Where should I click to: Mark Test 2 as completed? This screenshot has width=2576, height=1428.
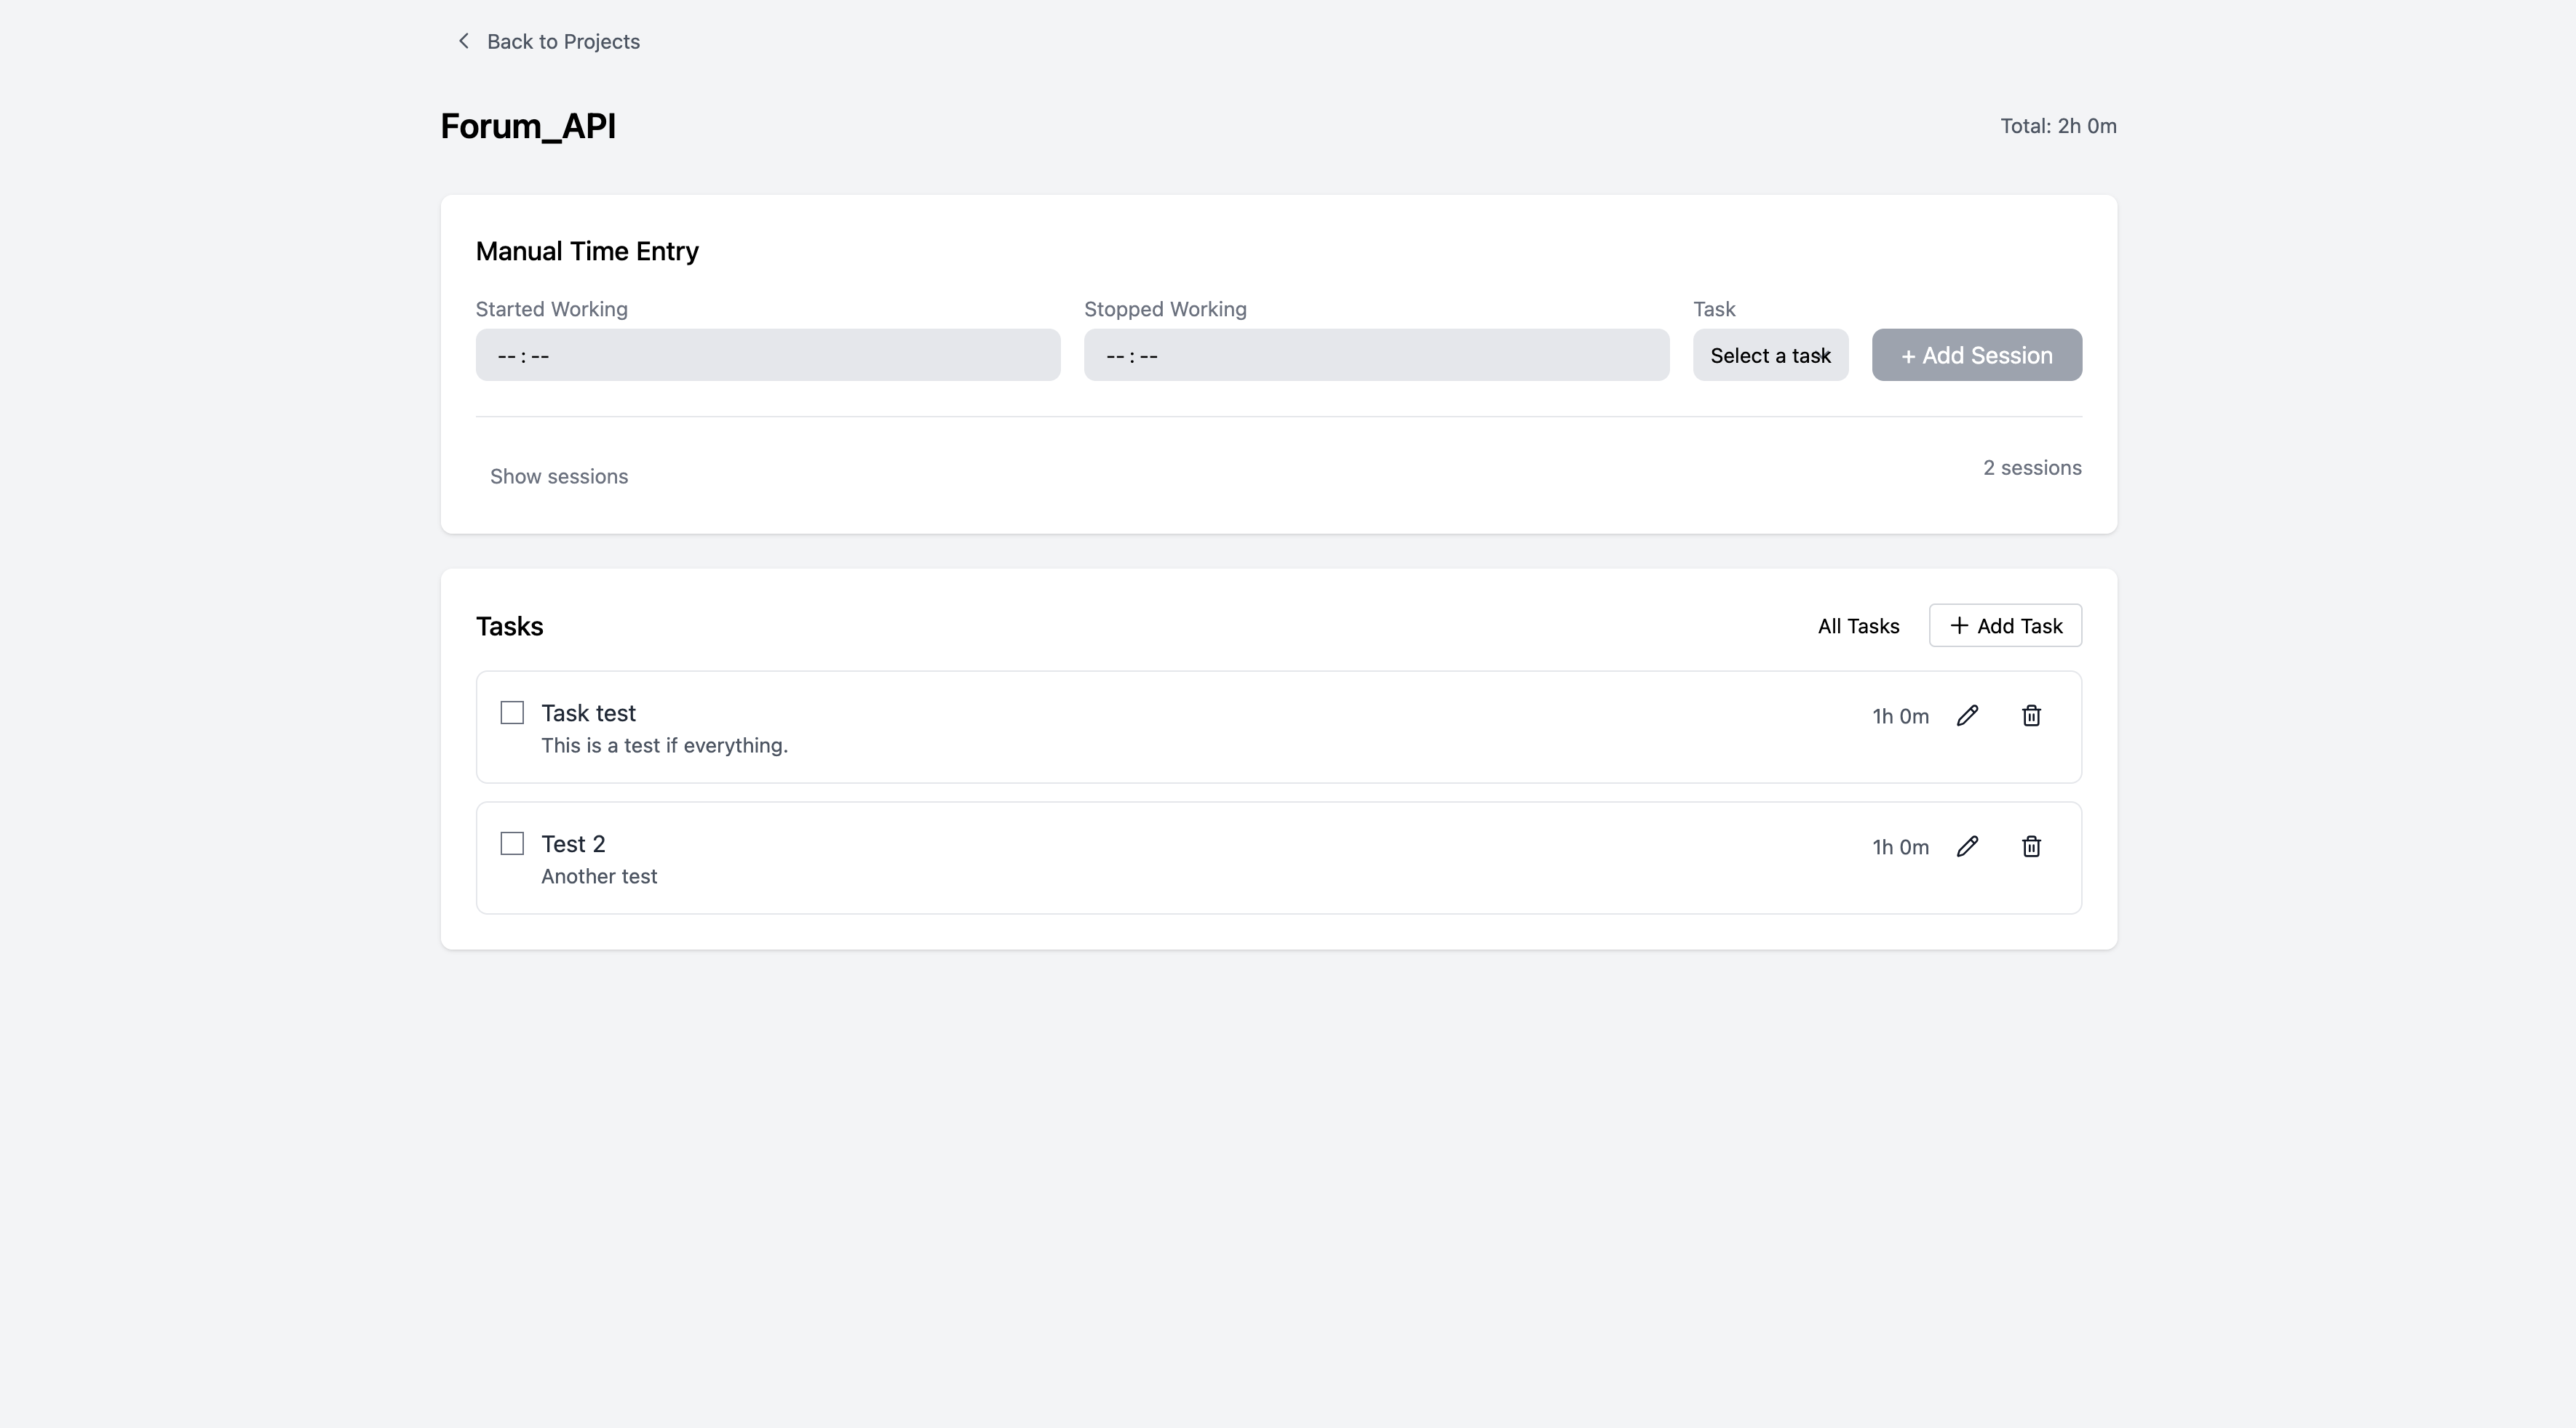[512, 843]
